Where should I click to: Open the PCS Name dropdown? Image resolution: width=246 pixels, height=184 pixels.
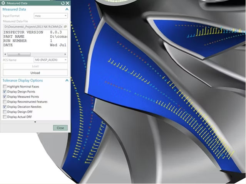[50, 60]
